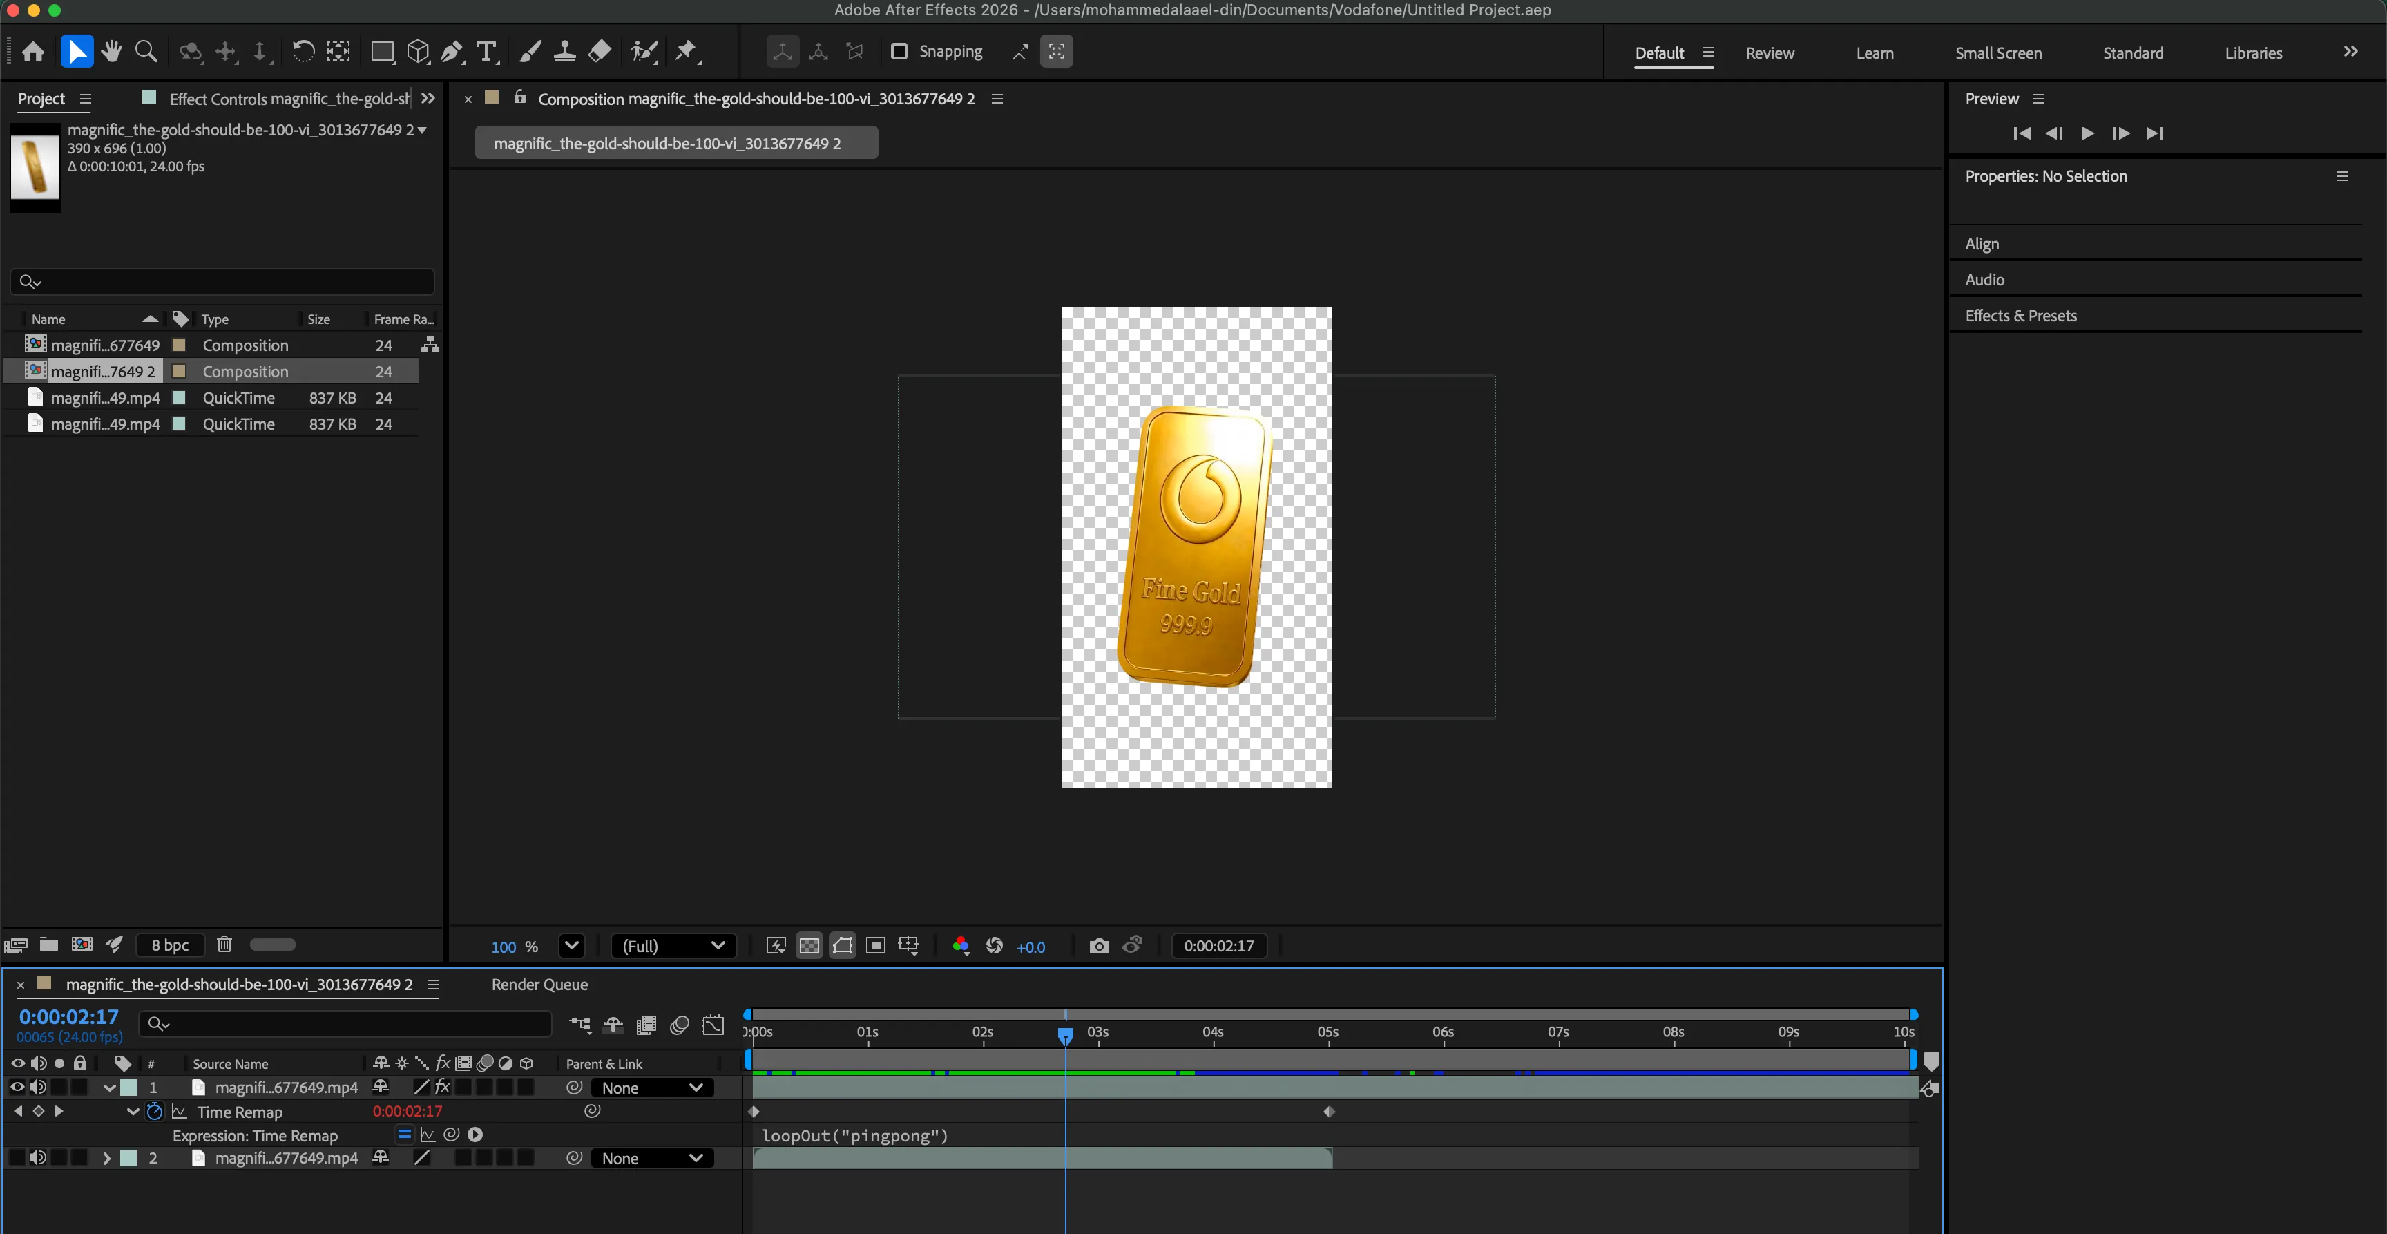Switch to the Learn workspace
The height and width of the screenshot is (1234, 2387).
1875,53
